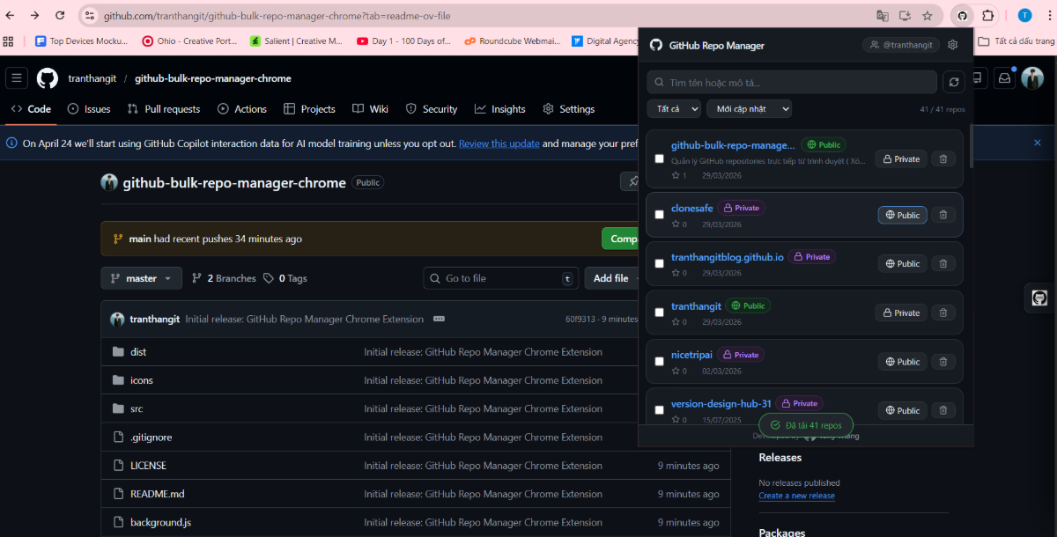Check the clonesafe repo checkbox
1057x537 pixels.
pos(659,215)
